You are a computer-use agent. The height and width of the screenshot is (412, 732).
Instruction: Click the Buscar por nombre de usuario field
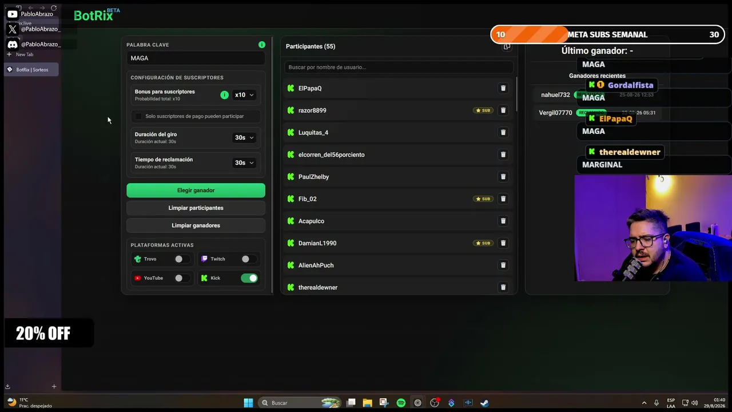click(399, 67)
